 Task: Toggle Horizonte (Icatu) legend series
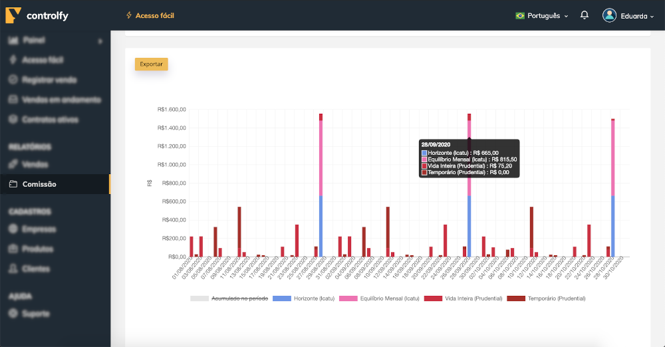pos(304,298)
